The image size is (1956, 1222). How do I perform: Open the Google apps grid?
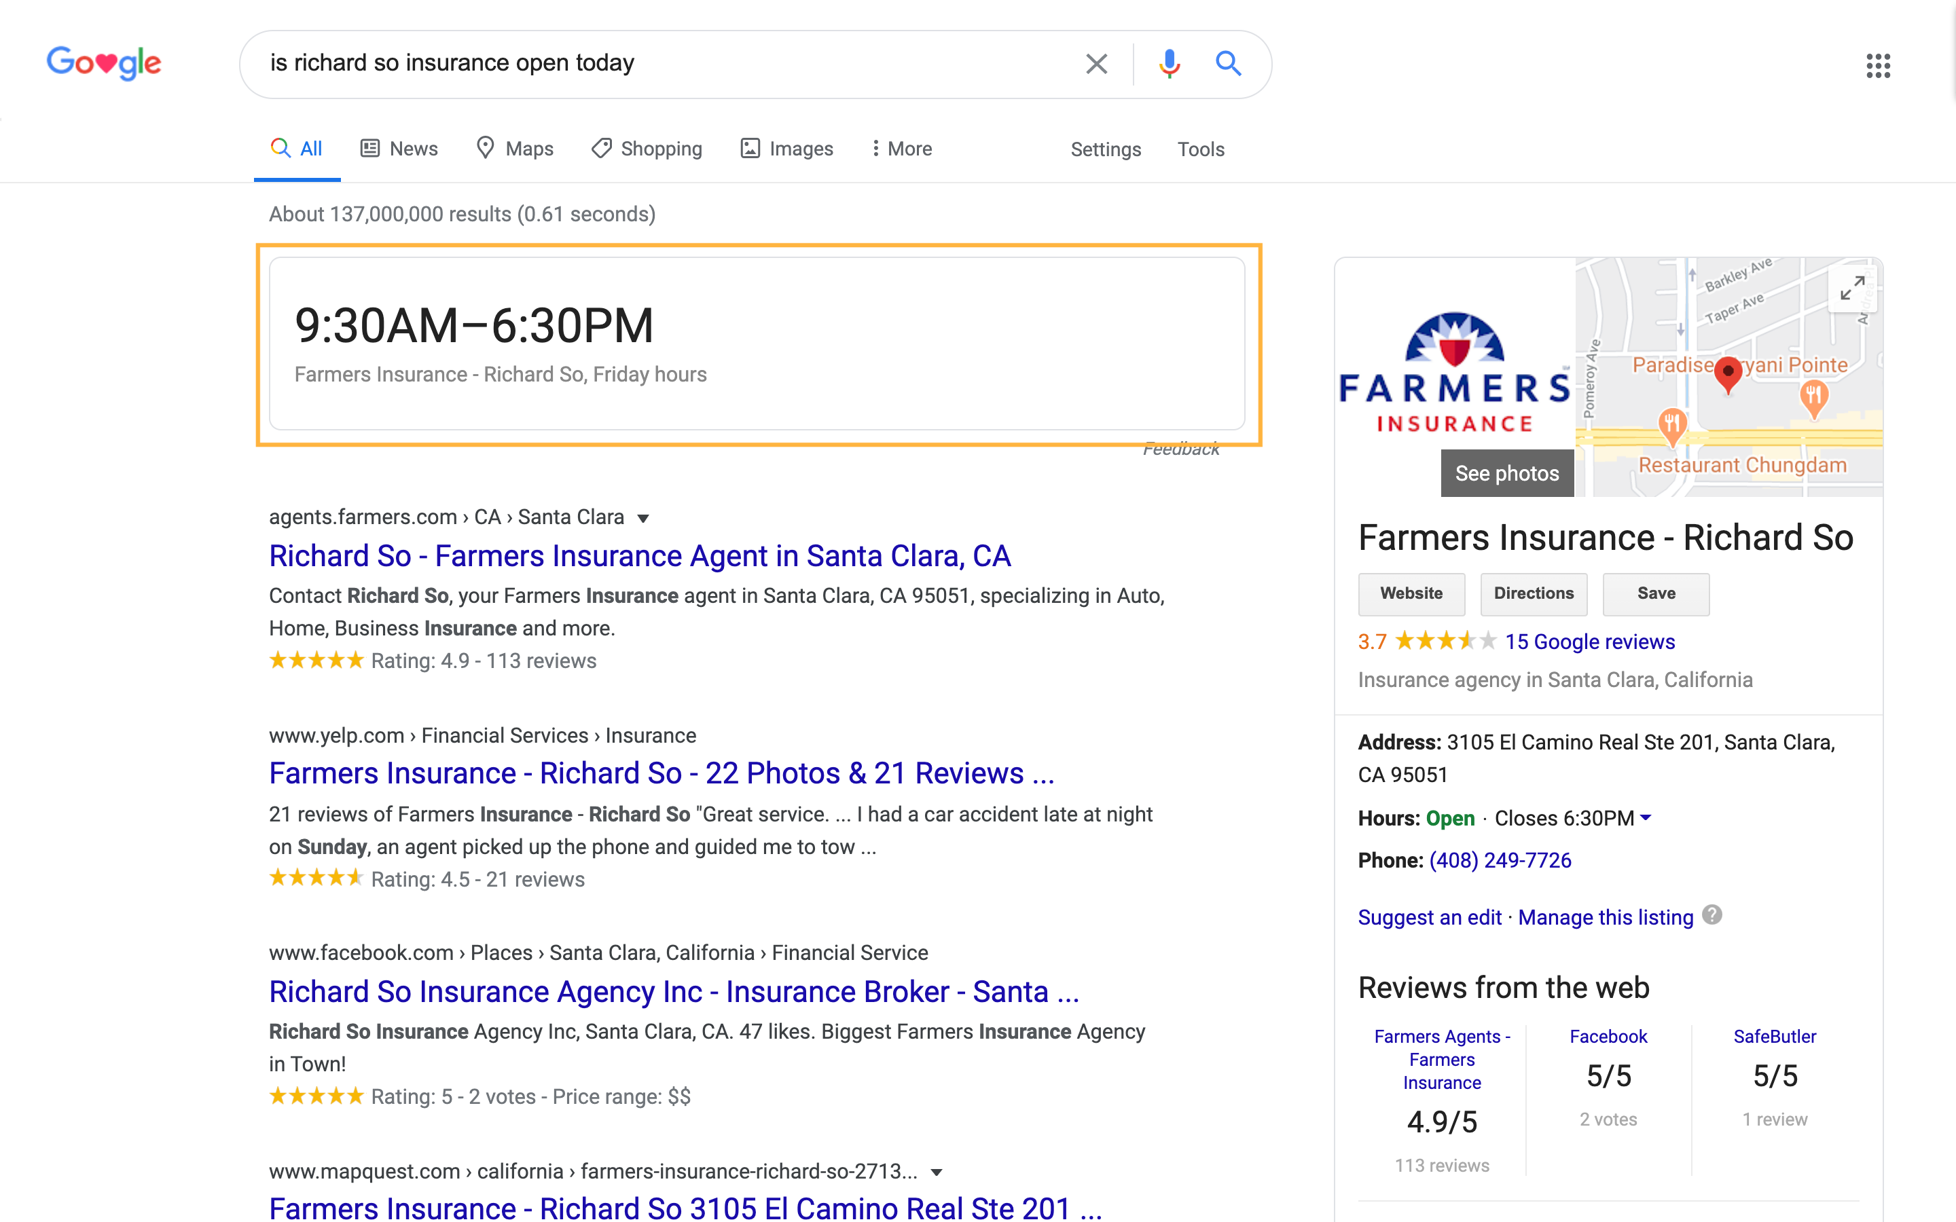(1879, 65)
